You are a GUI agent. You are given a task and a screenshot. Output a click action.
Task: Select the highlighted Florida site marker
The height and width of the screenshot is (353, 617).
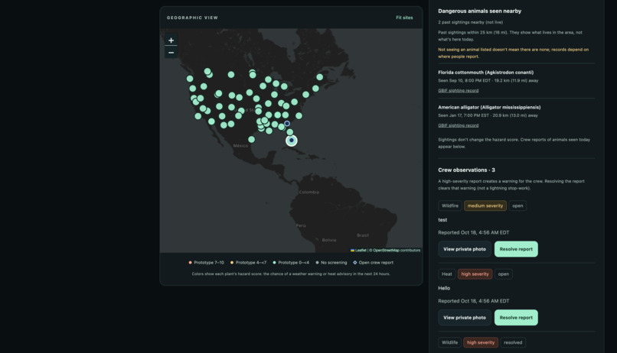tap(291, 140)
